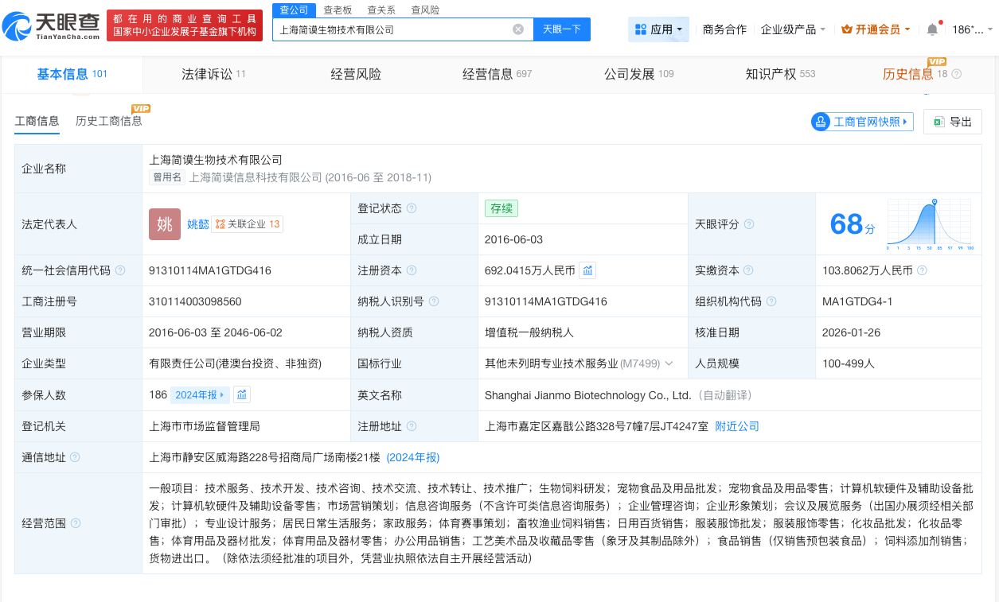Image resolution: width=999 pixels, height=602 pixels.
Task: Click the chart icon beside 注册资本 amount
Action: pyautogui.click(x=587, y=270)
